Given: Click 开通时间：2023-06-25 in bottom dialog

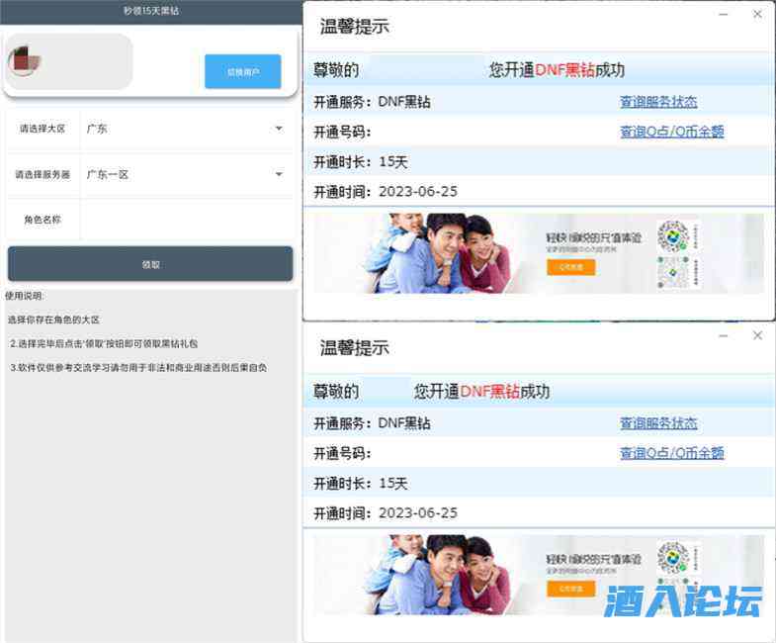Looking at the screenshot, I should [x=386, y=513].
